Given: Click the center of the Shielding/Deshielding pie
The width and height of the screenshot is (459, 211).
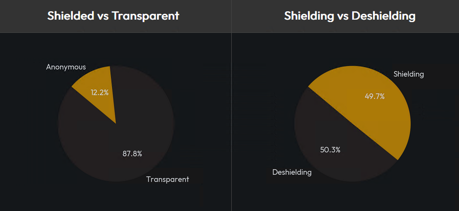Looking at the screenshot, I should pos(352,124).
